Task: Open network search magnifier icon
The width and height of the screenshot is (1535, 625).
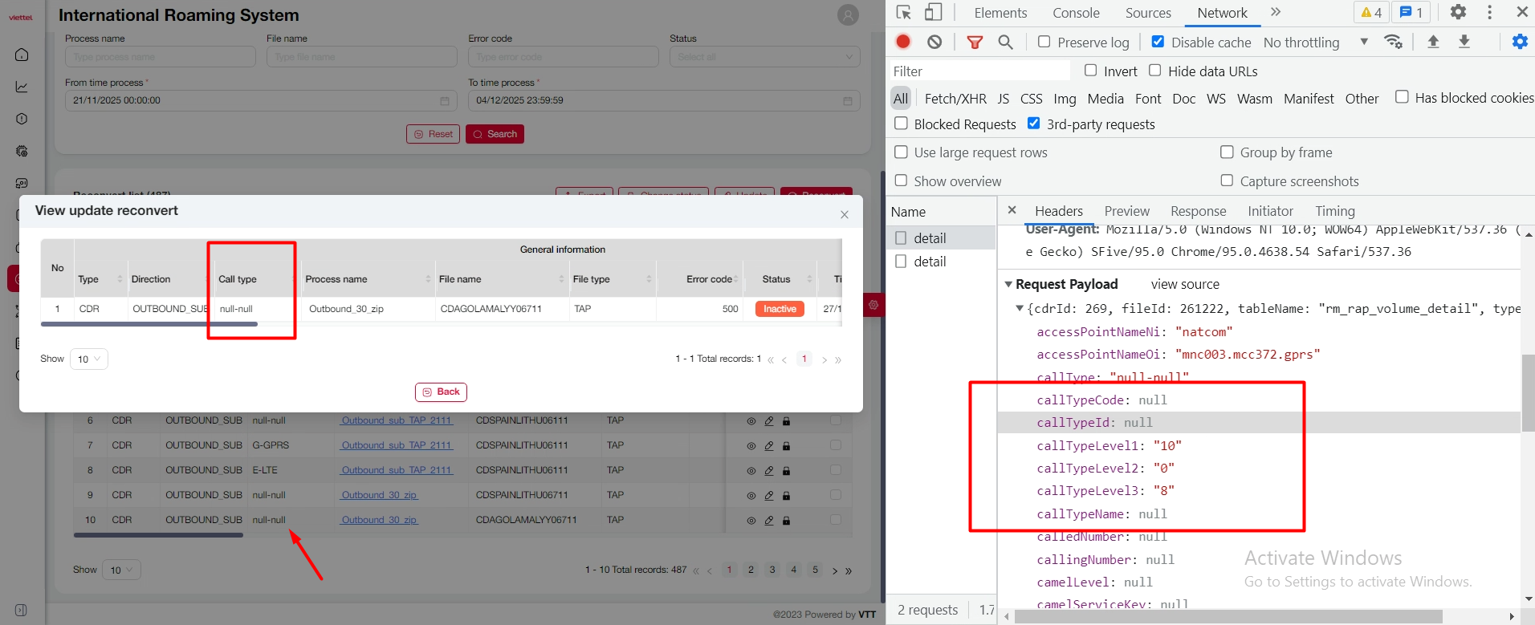Action: click(x=1005, y=42)
